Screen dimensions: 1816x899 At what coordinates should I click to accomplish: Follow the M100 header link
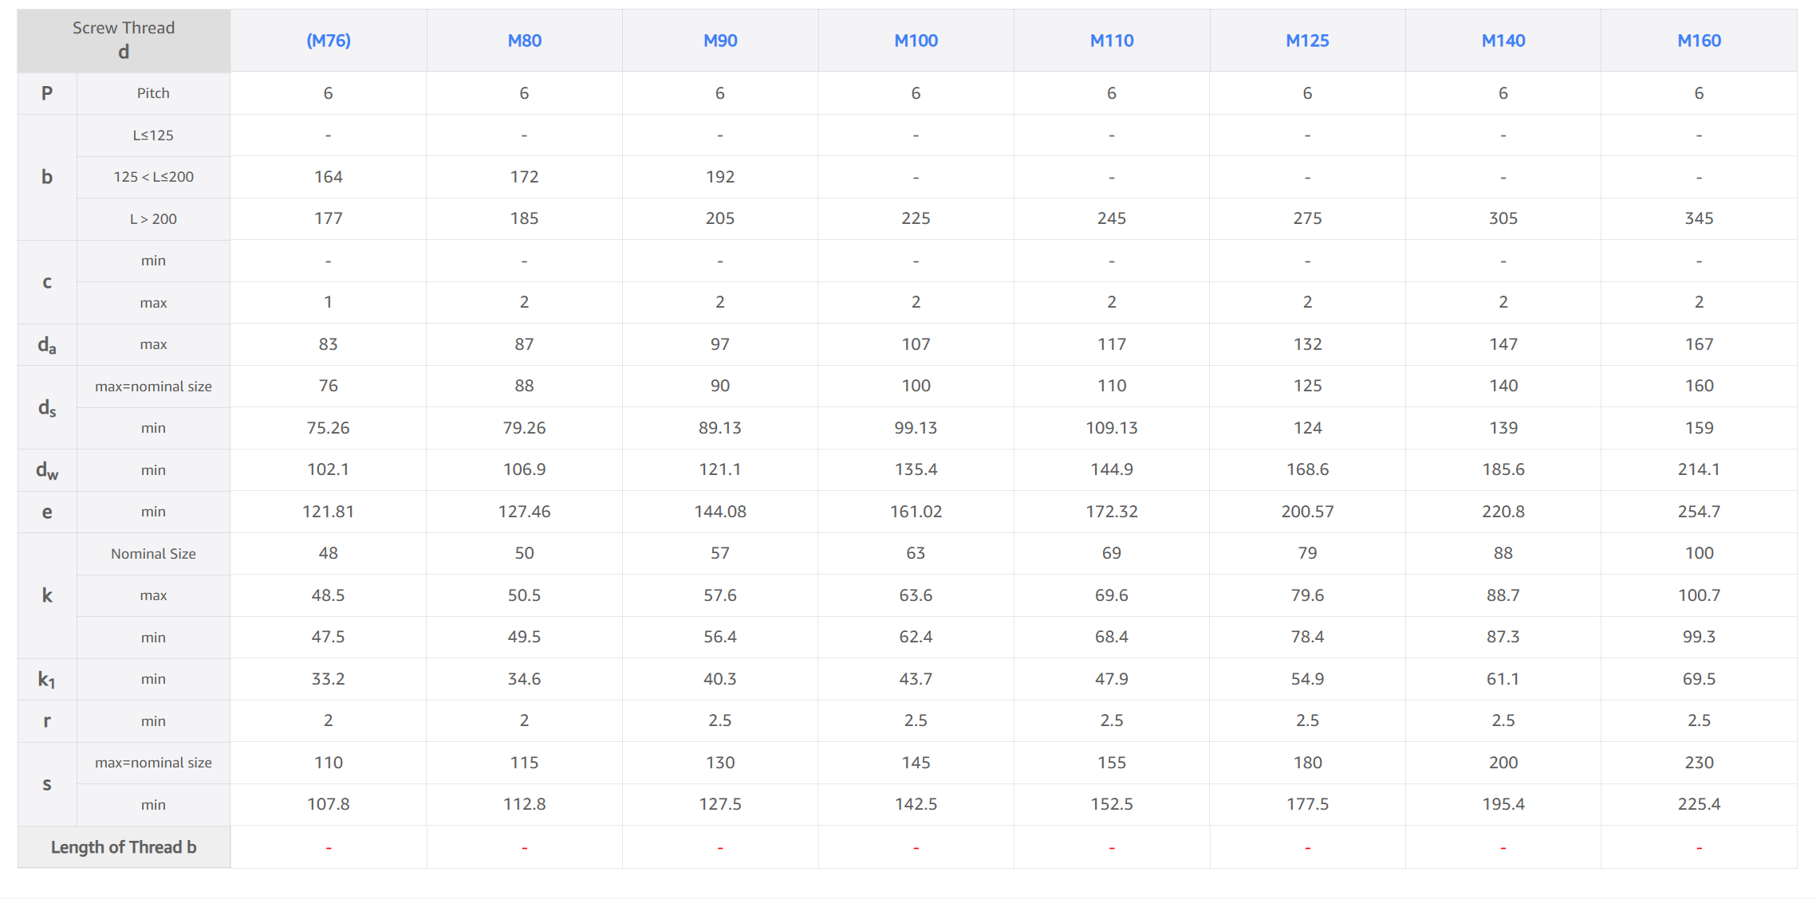(x=916, y=41)
